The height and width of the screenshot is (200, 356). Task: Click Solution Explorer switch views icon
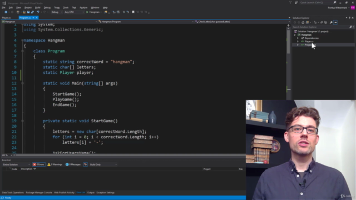tap(307, 22)
